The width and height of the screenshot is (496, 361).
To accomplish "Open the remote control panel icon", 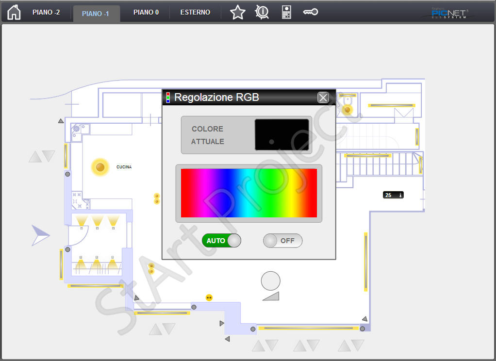I will (286, 12).
